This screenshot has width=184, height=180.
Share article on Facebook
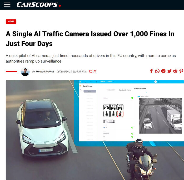point(151,71)
